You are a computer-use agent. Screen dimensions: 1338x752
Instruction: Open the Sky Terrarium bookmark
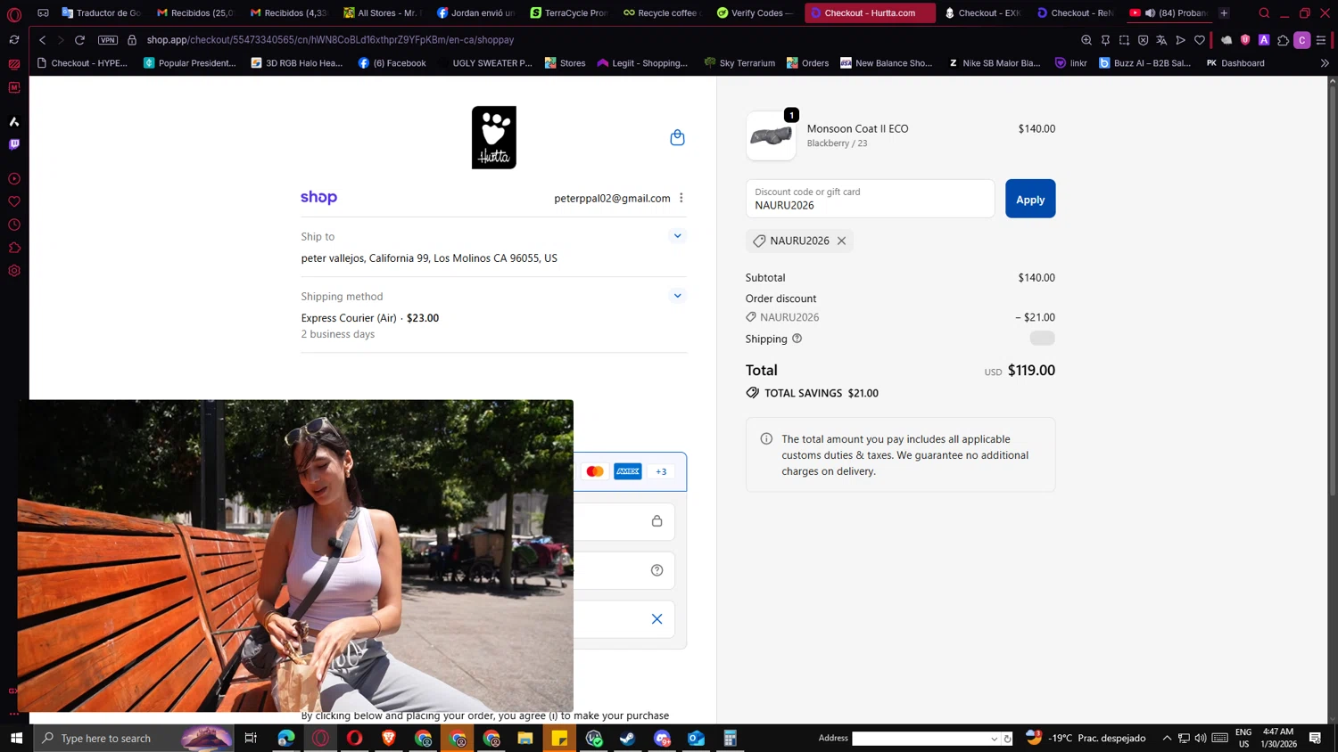(x=739, y=63)
